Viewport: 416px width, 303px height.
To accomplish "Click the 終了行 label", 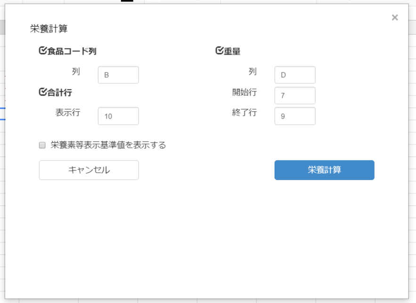I will [x=245, y=112].
